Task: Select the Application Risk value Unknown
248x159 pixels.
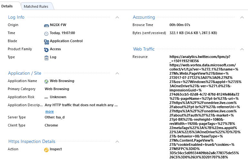Action: (58, 97)
